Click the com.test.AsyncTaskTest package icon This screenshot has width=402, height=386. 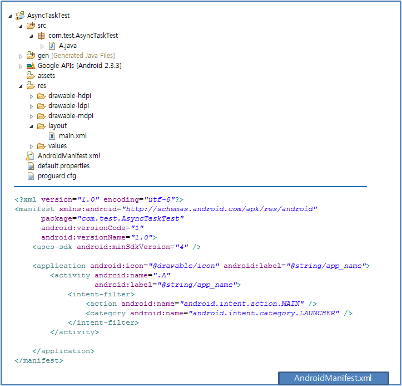[41, 36]
